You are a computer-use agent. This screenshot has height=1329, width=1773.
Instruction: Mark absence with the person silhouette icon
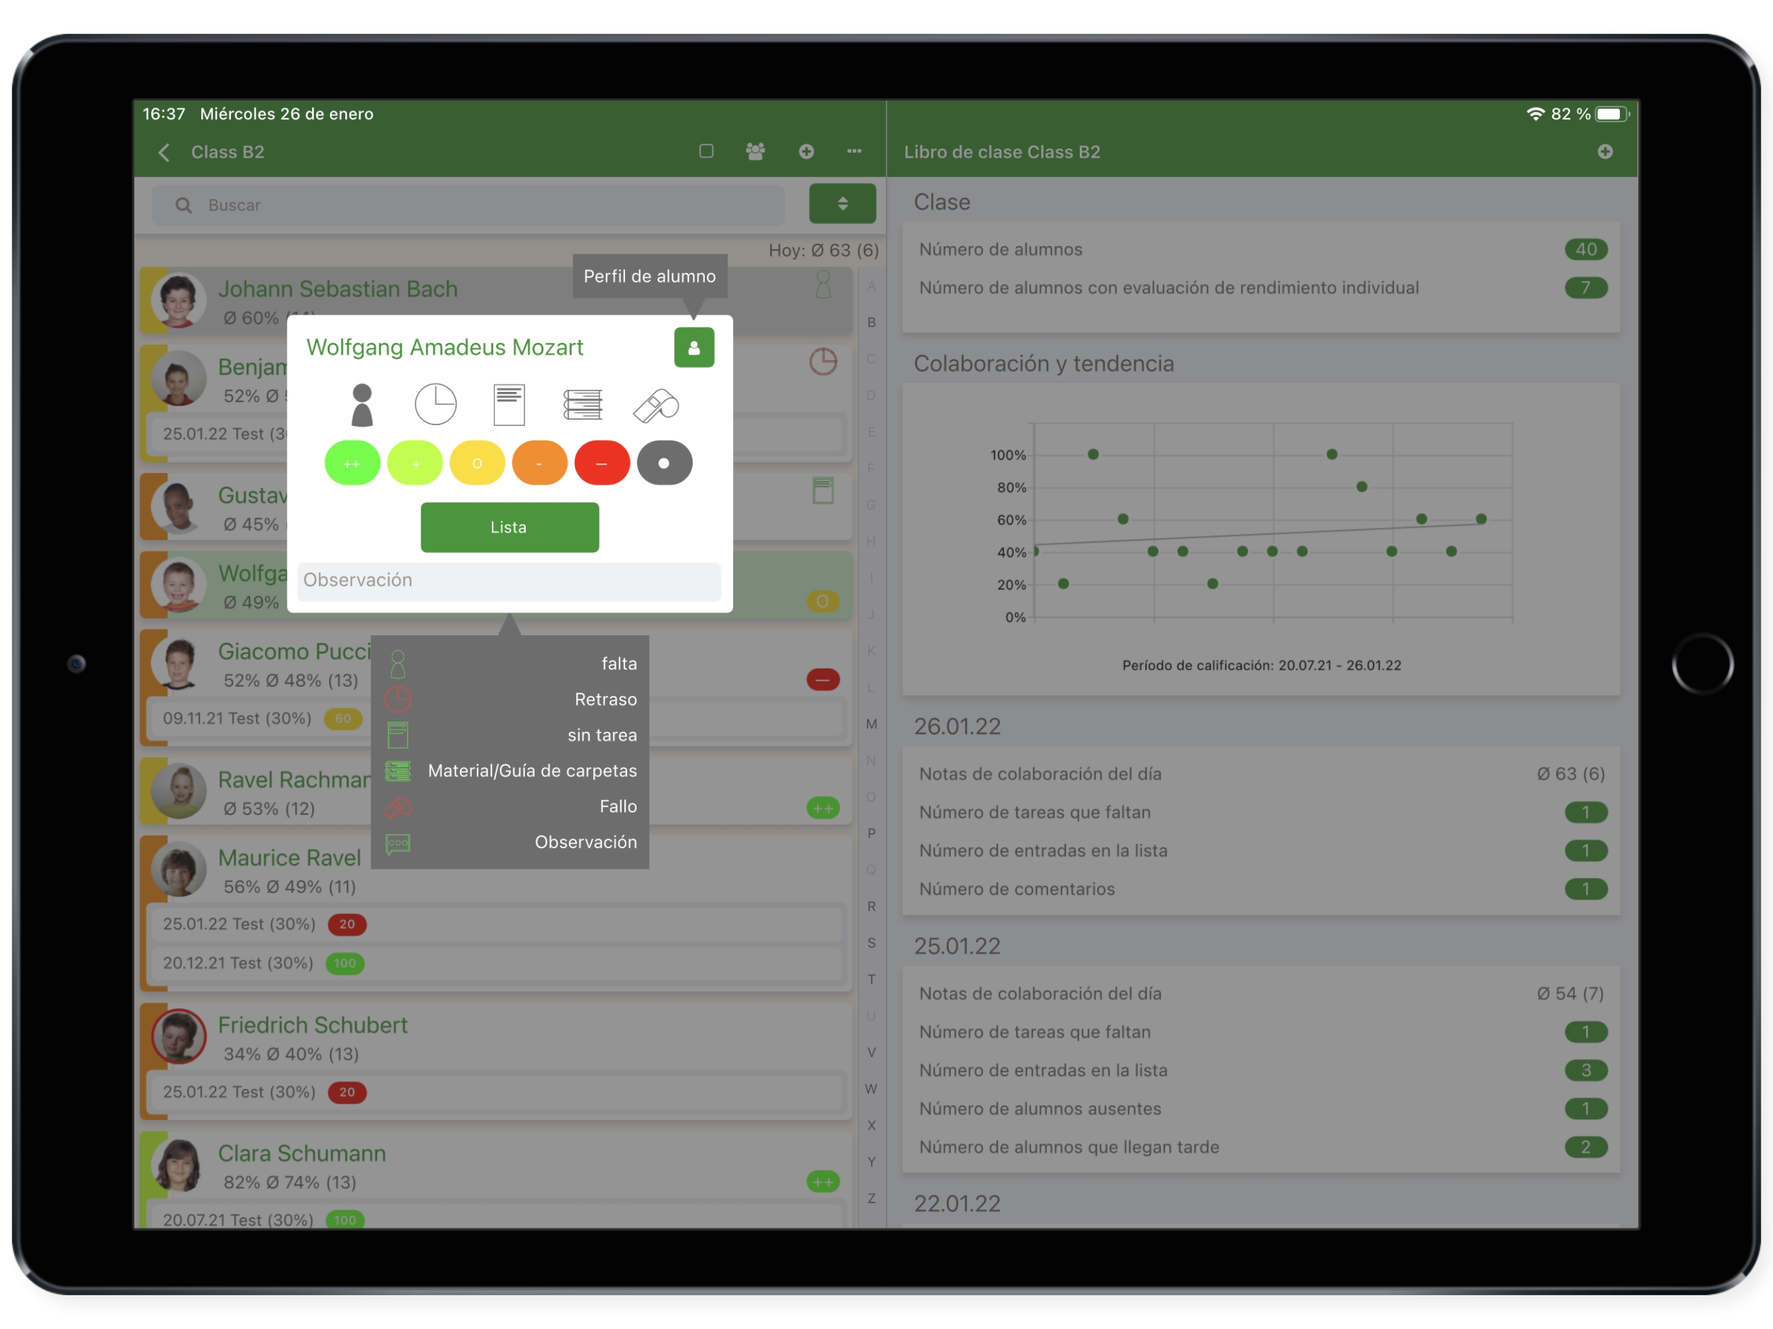coord(362,405)
